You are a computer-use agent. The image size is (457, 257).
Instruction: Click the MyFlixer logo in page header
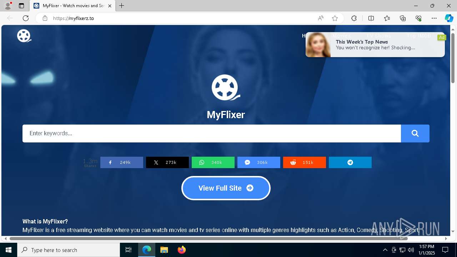[24, 36]
